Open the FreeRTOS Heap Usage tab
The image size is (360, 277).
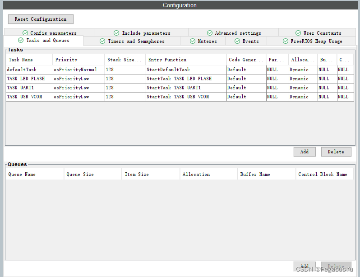316,41
